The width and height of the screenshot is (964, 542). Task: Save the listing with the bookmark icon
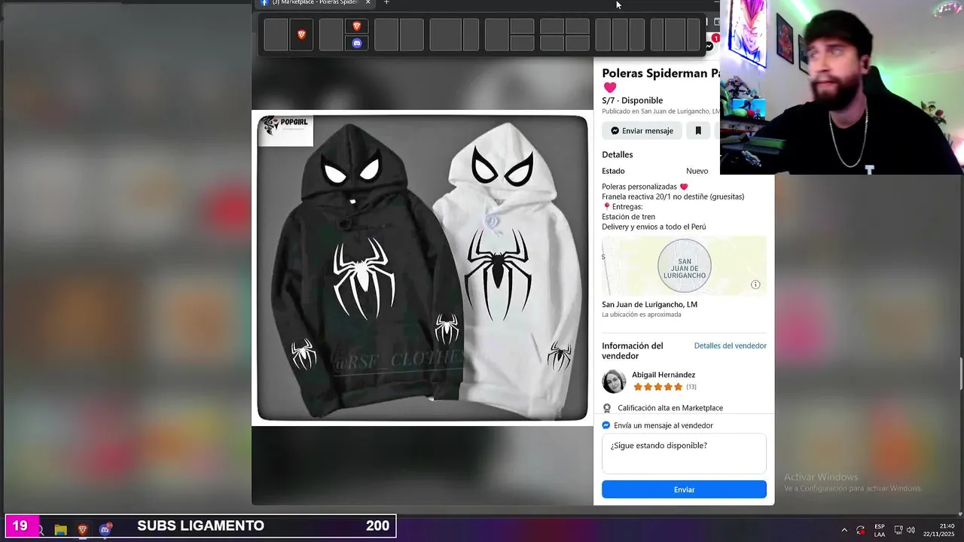(698, 131)
